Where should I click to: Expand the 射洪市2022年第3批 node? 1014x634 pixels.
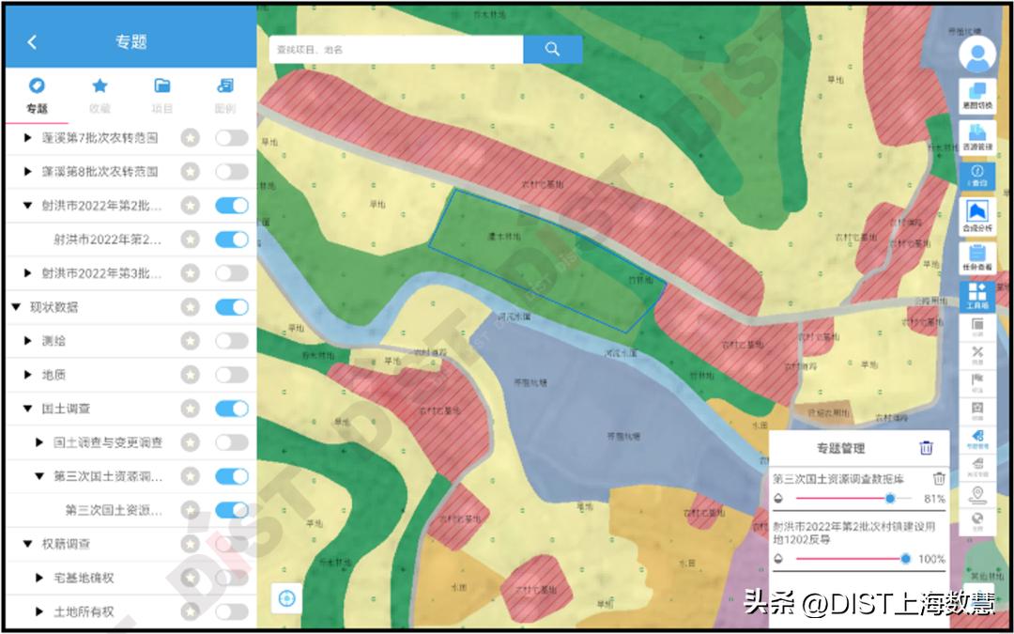coord(28,273)
